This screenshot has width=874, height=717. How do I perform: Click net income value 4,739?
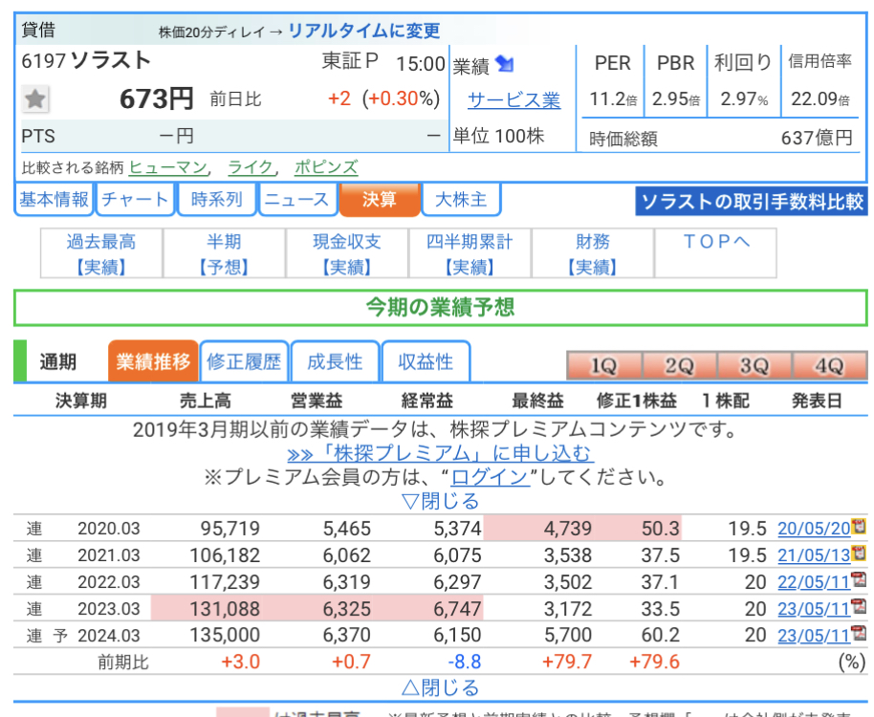click(567, 528)
